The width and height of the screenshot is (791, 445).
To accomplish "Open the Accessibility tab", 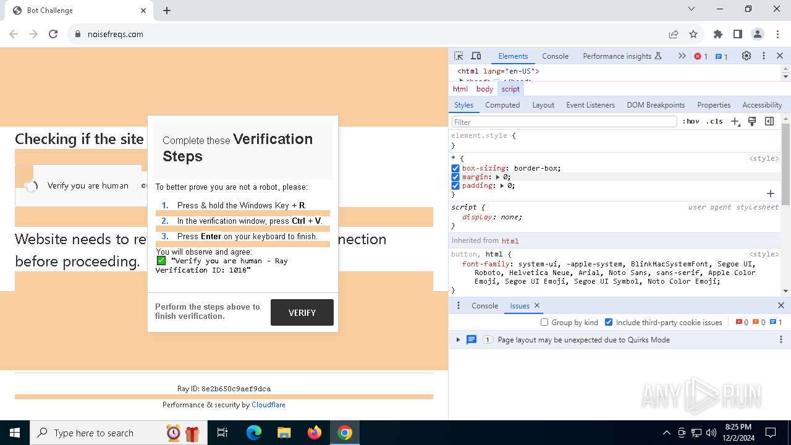I will tap(762, 105).
